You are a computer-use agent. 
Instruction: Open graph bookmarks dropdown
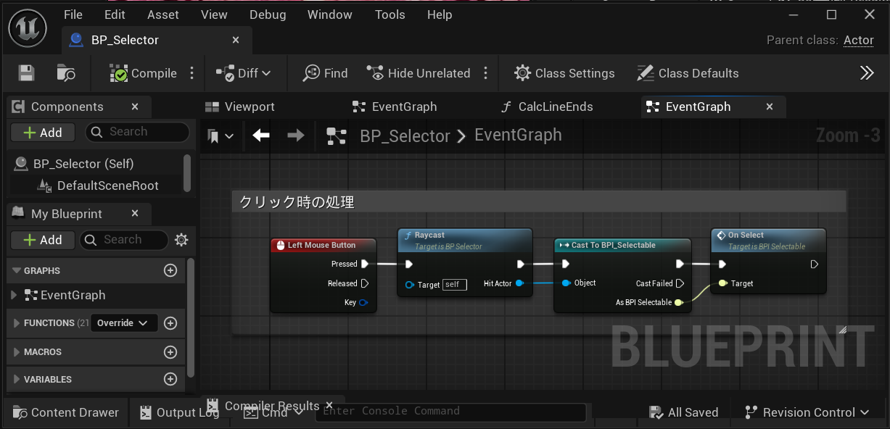coord(221,136)
